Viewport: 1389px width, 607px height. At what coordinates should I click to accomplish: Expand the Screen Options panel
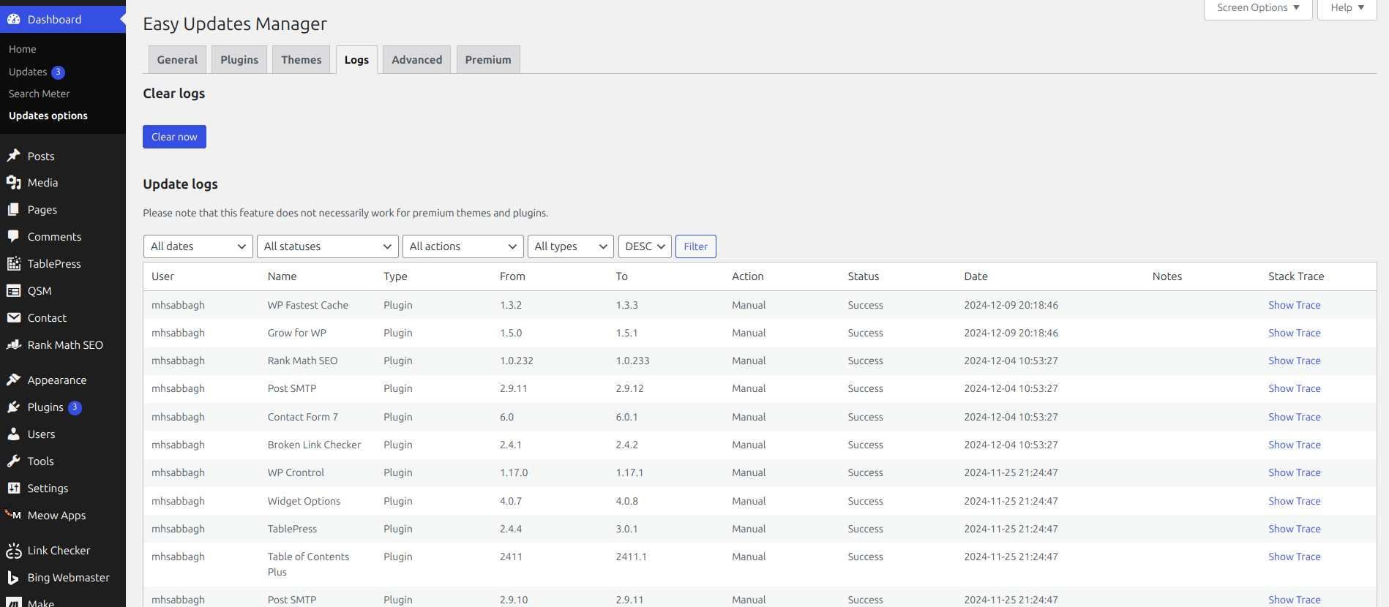(1257, 8)
